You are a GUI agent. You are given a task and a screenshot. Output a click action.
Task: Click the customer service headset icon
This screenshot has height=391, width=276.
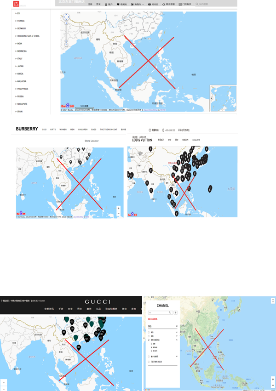(x=163, y=4)
